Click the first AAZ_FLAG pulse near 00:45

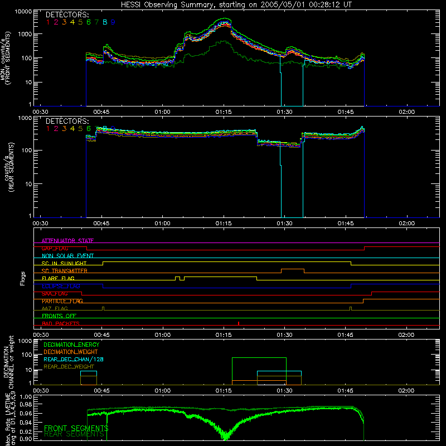tap(103, 309)
